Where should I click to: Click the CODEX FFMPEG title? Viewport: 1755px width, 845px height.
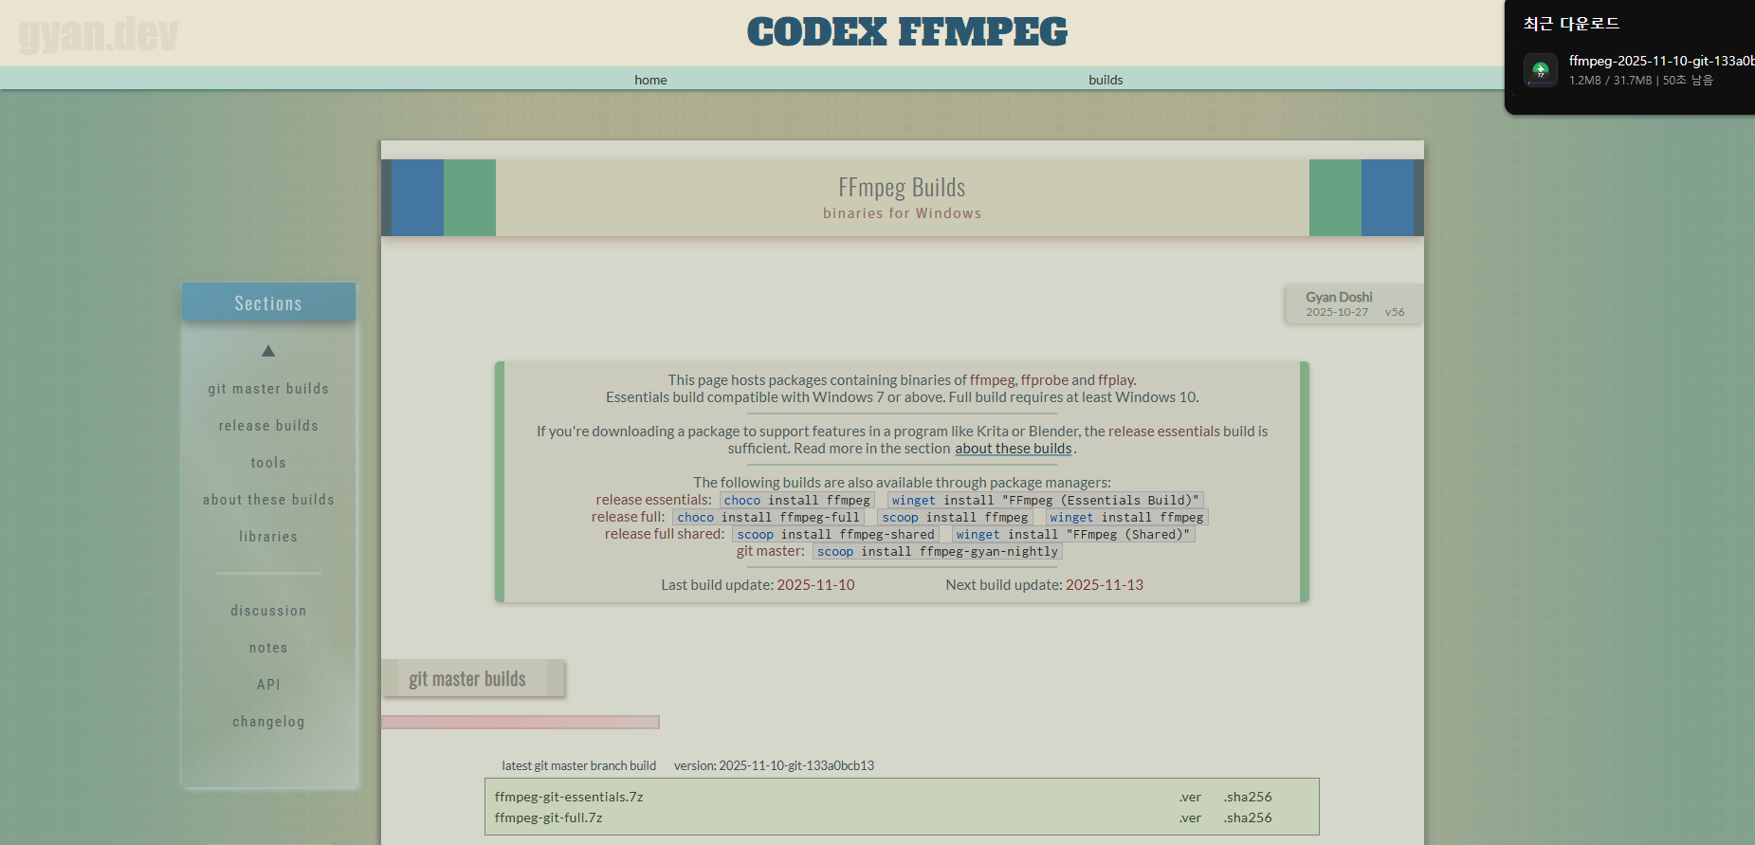point(906,32)
